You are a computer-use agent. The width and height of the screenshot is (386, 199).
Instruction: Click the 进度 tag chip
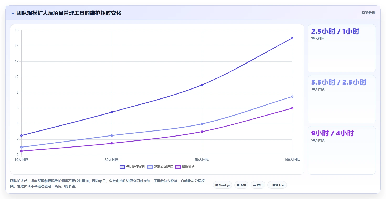258,185
